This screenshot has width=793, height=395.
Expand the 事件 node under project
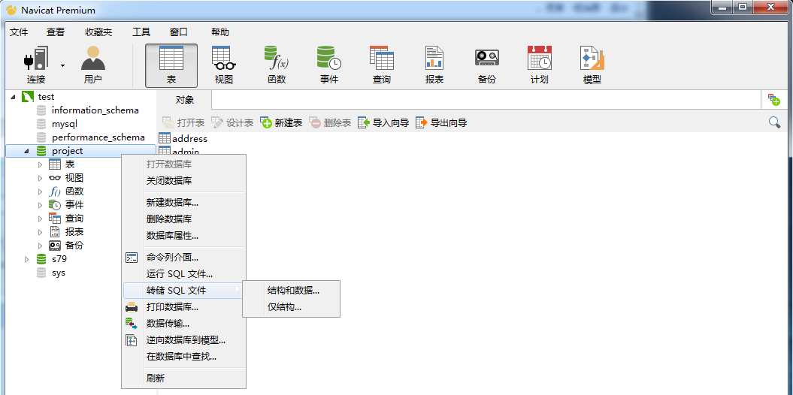tap(41, 205)
